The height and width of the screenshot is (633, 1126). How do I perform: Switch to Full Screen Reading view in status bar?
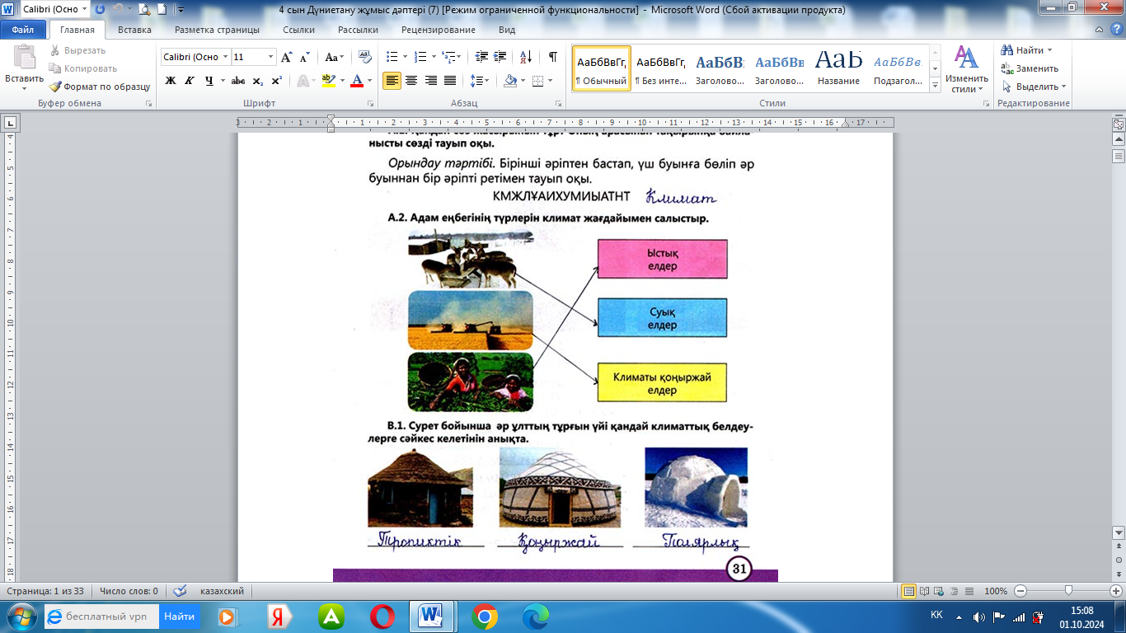click(924, 591)
